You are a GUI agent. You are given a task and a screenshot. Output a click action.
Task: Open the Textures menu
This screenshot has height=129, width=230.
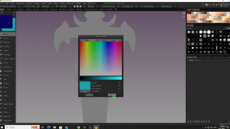(x=29, y=3)
